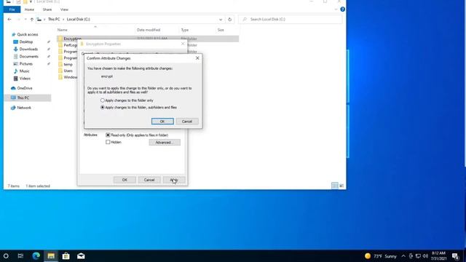Open weather widget showing 73°F Sunny

point(381,256)
